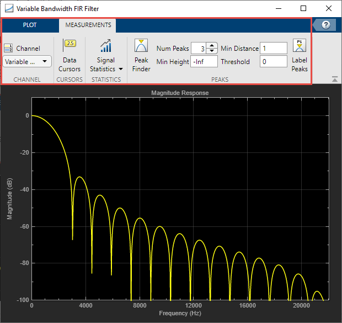Increase the Num Peaks value
The width and height of the screenshot is (342, 323).
click(x=212, y=46)
